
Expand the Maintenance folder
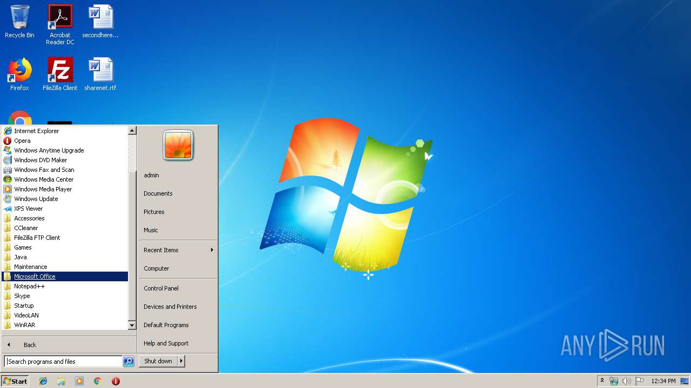65,267
